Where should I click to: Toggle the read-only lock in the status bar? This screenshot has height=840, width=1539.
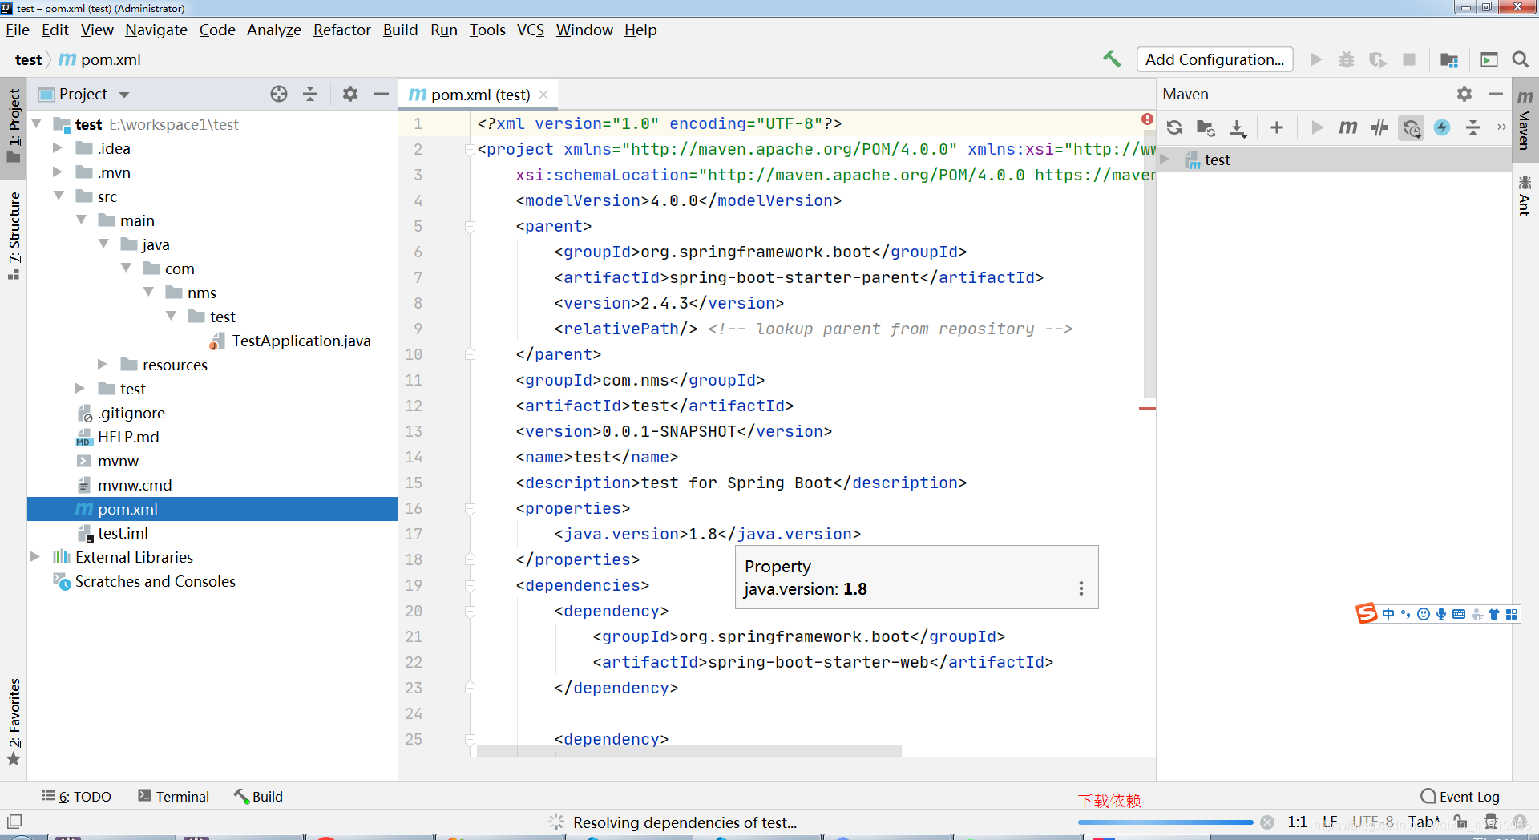pyautogui.click(x=1461, y=822)
